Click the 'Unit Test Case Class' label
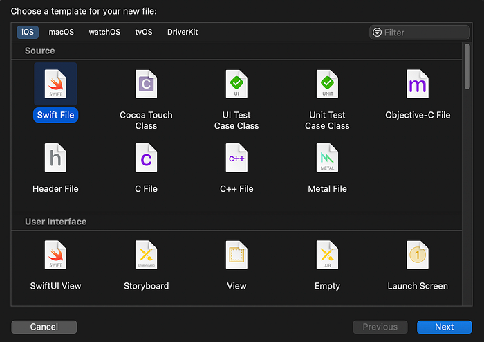484x342 pixels. [327, 120]
